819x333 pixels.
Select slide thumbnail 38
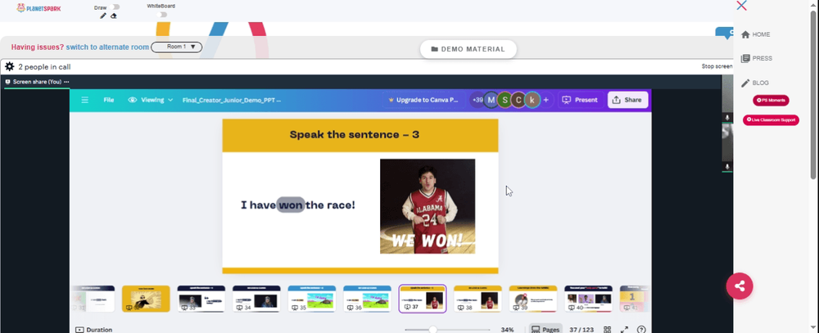[478, 299]
